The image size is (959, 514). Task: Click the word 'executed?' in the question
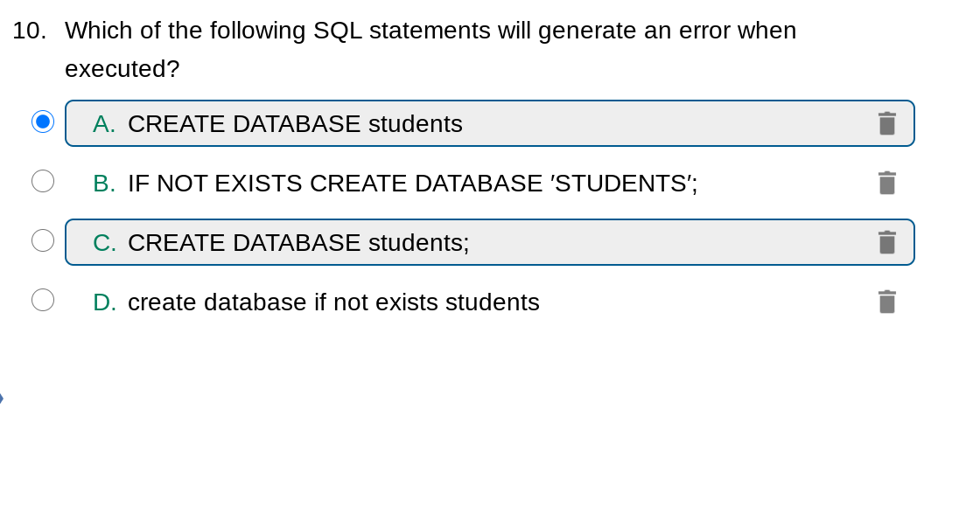(122, 69)
